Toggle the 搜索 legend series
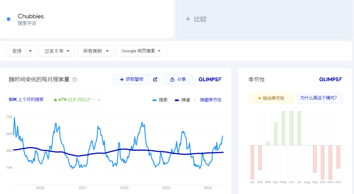 click(160, 100)
